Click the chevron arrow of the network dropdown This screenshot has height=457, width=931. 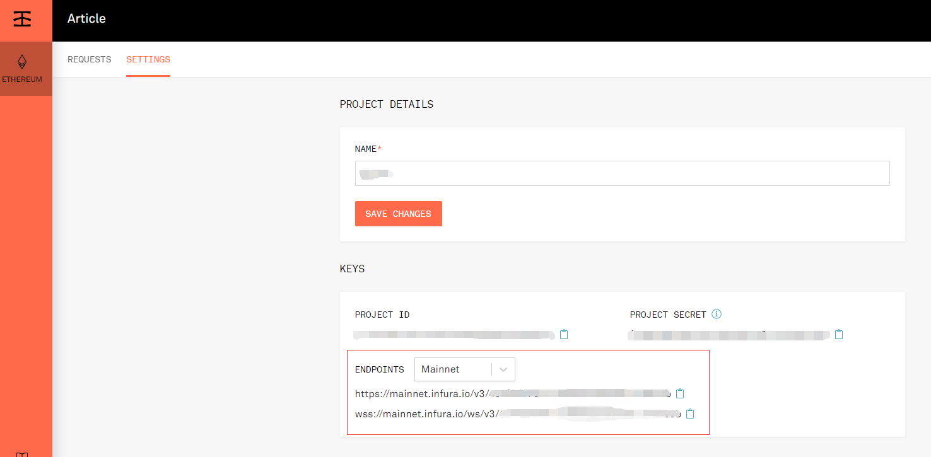click(503, 369)
